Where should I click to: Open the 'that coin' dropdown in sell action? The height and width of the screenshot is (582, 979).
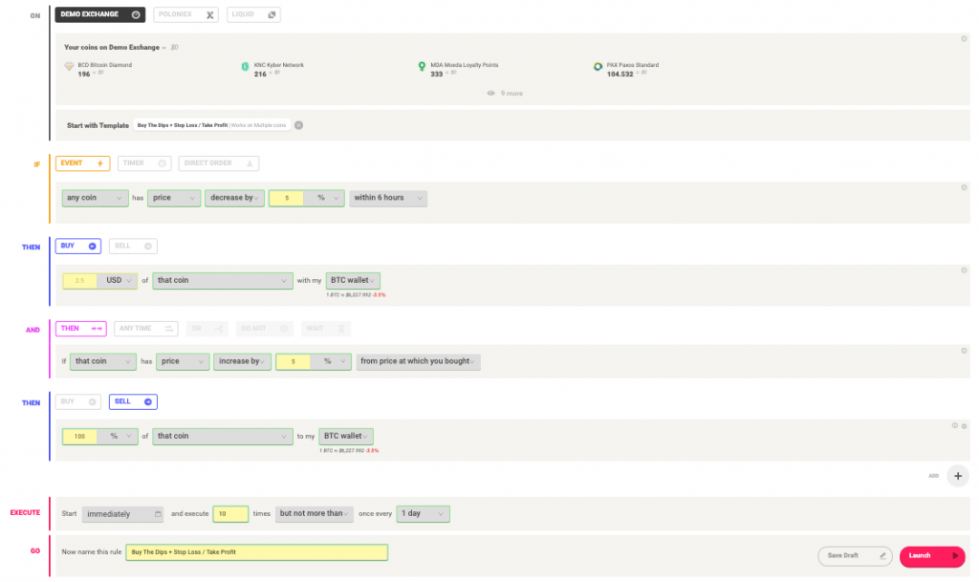click(x=222, y=437)
